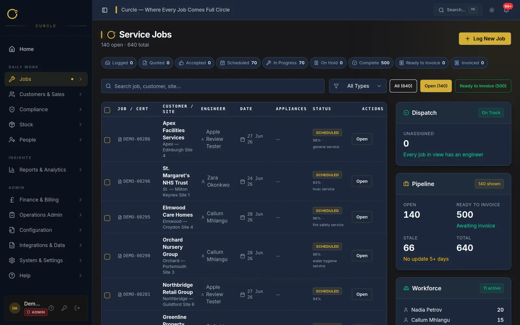Expand the Jobs menu chevron
The width and height of the screenshot is (520, 325).
(x=81, y=79)
